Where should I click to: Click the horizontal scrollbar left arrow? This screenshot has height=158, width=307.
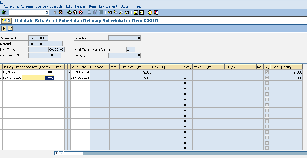tap(56, 153)
